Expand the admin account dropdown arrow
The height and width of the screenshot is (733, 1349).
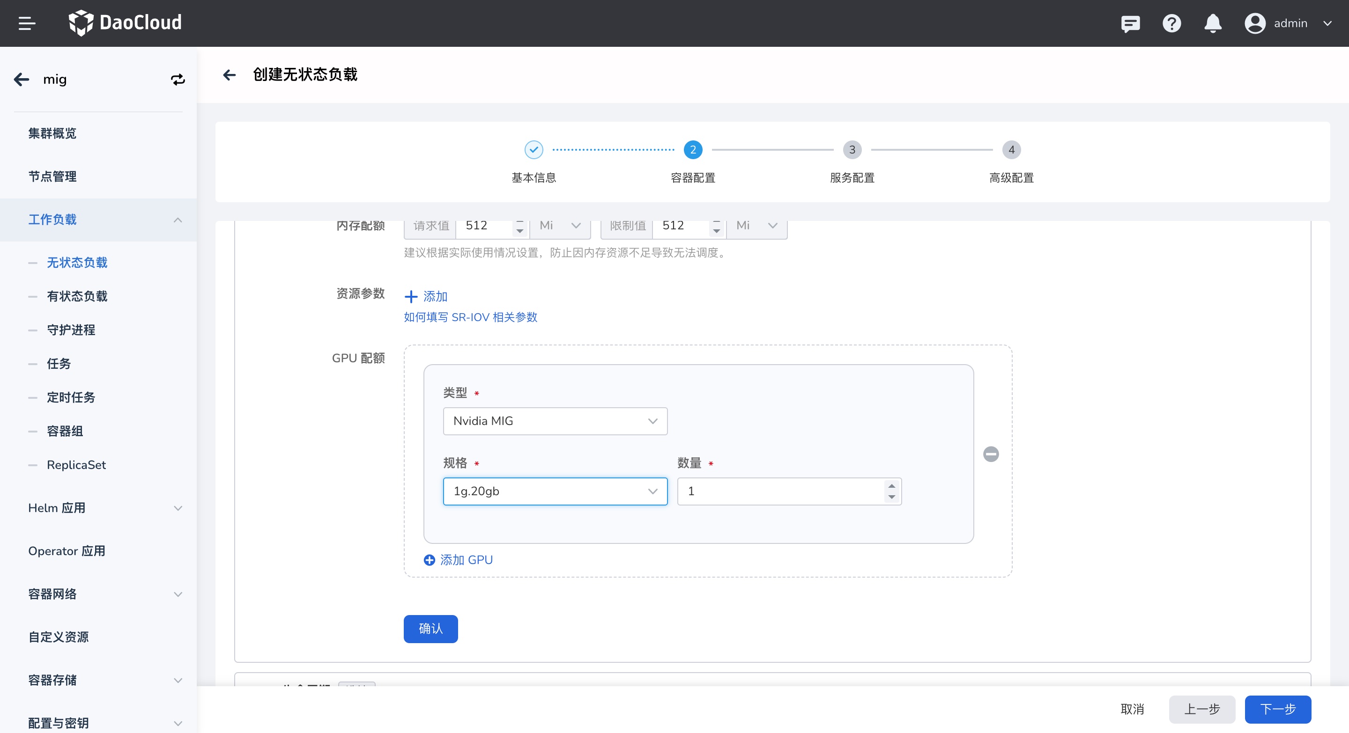1327,23
